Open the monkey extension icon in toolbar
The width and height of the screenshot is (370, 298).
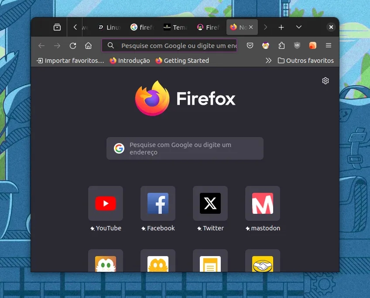click(265, 45)
